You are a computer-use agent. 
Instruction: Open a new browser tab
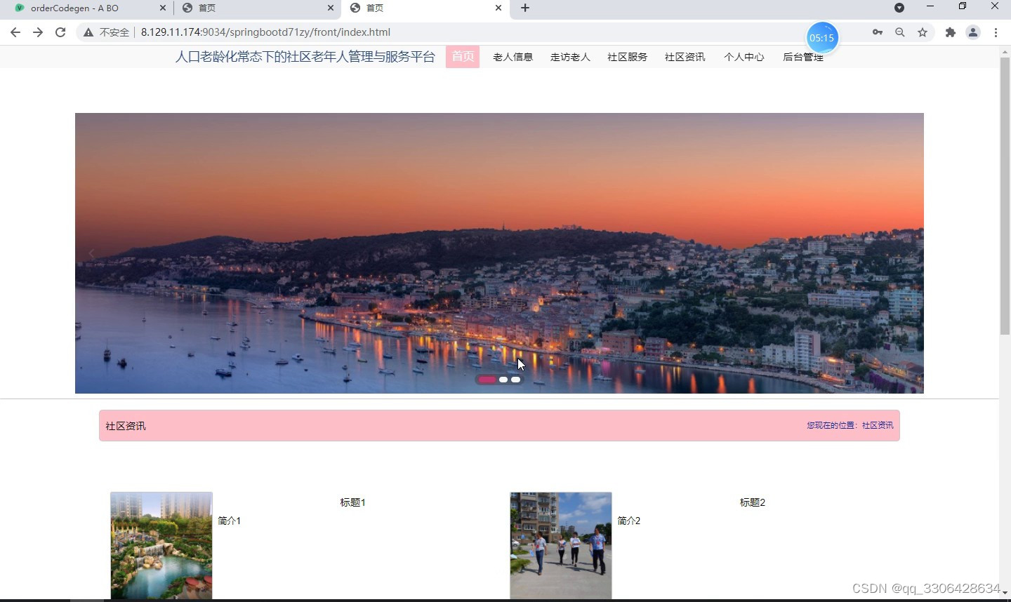click(x=525, y=8)
